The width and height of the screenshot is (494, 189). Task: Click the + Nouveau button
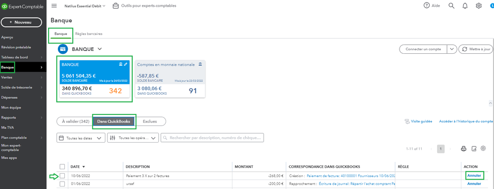point(21,22)
